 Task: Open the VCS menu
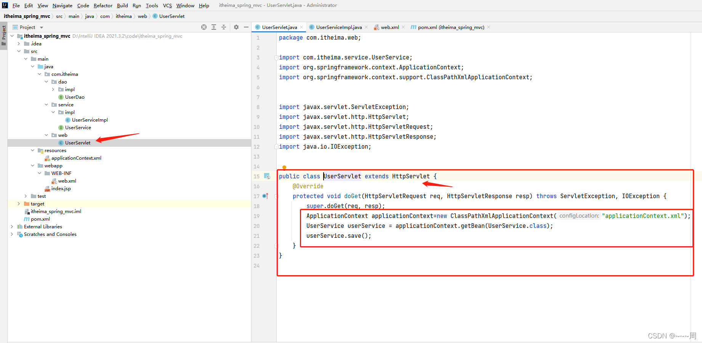167,5
